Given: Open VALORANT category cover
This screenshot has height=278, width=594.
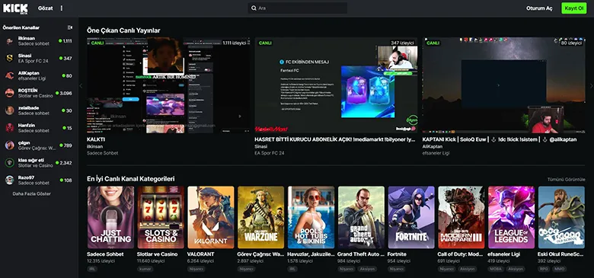Looking at the screenshot, I should (211, 217).
